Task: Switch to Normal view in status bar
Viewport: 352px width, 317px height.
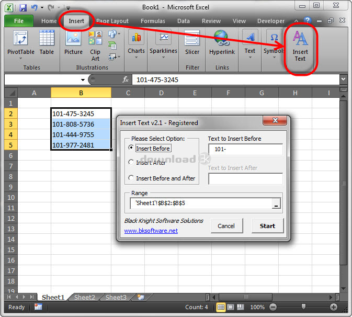Action: tap(221, 307)
